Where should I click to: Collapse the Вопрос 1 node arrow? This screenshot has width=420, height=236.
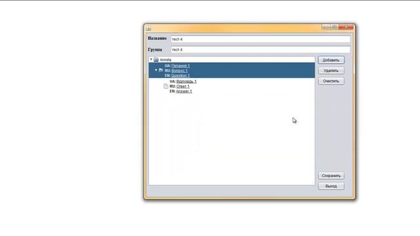pos(156,70)
